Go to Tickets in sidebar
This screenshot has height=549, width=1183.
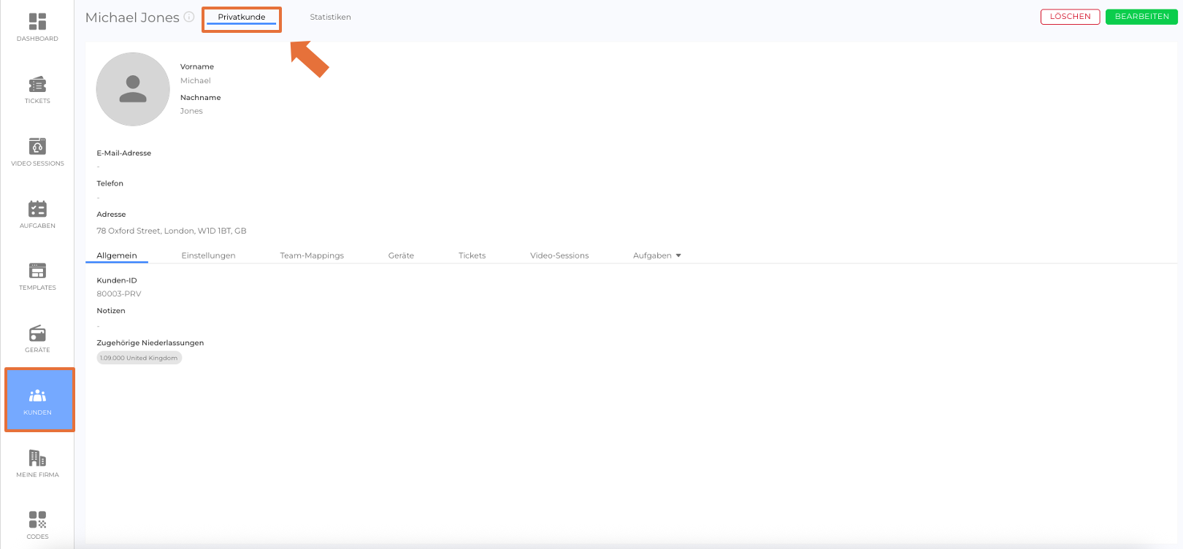pyautogui.click(x=37, y=90)
